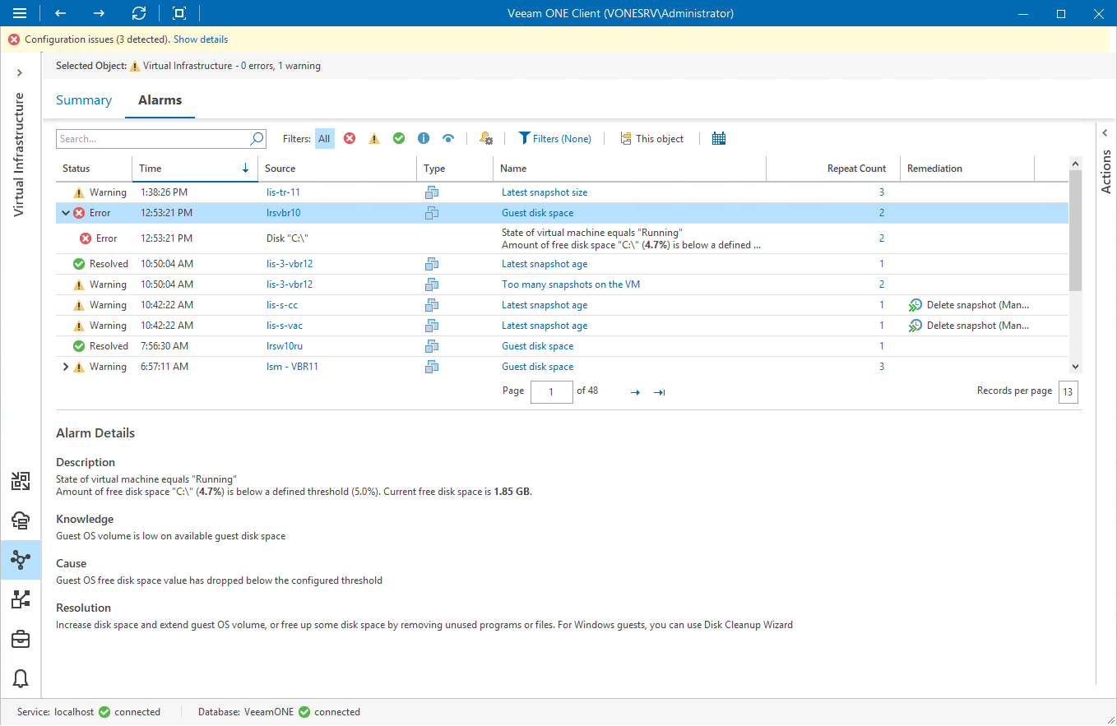Open the lis-tr-11 source link
Screen dimensions: 1117x726
pos(283,192)
